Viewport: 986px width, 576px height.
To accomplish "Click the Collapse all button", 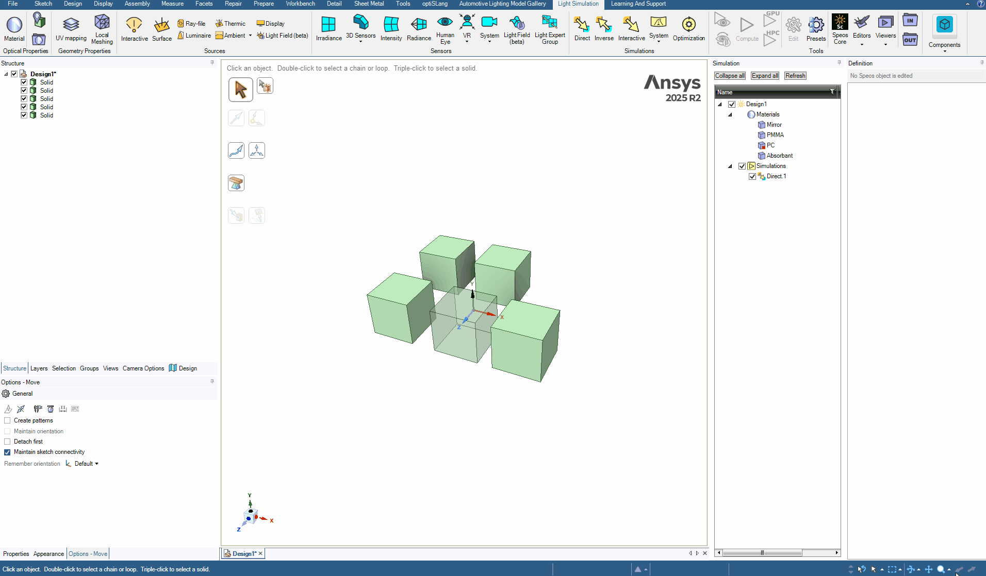I will 730,76.
